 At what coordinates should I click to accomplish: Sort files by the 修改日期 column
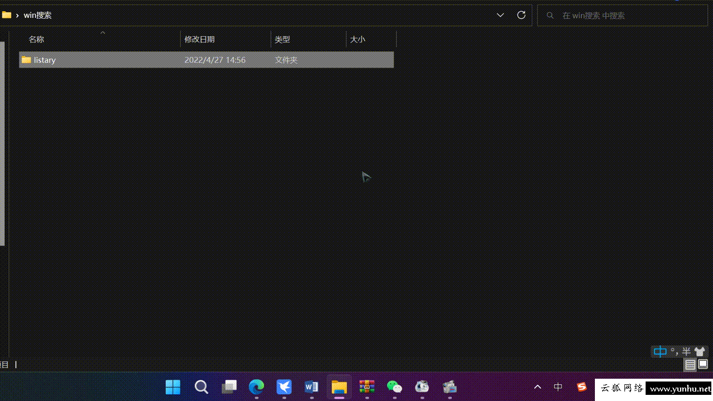[x=199, y=39]
